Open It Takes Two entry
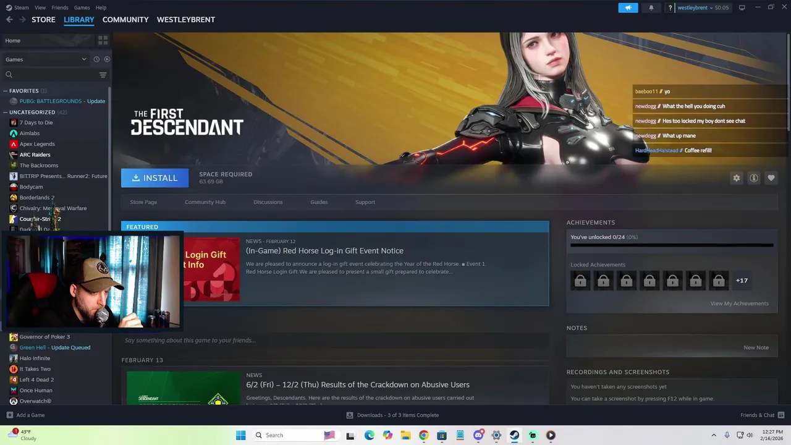This screenshot has height=445, width=791. click(35, 369)
